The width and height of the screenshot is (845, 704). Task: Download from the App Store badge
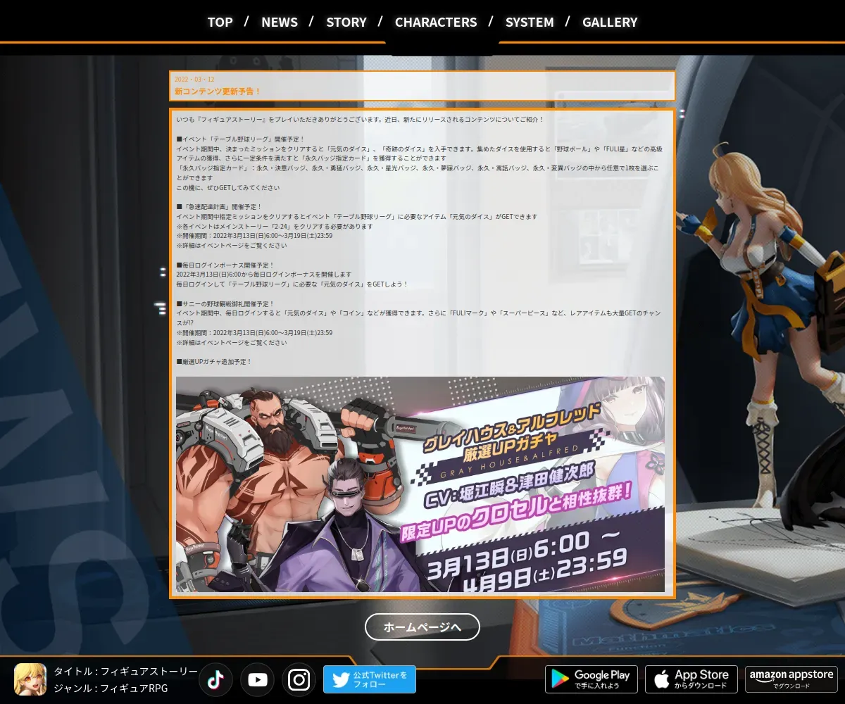point(691,679)
